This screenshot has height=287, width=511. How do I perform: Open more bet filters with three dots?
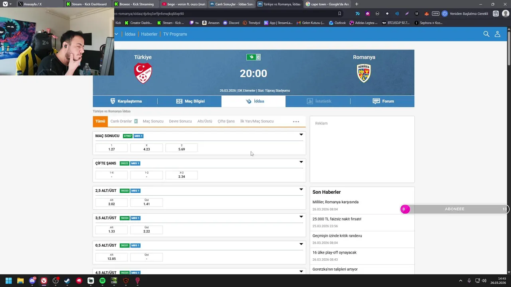click(296, 122)
